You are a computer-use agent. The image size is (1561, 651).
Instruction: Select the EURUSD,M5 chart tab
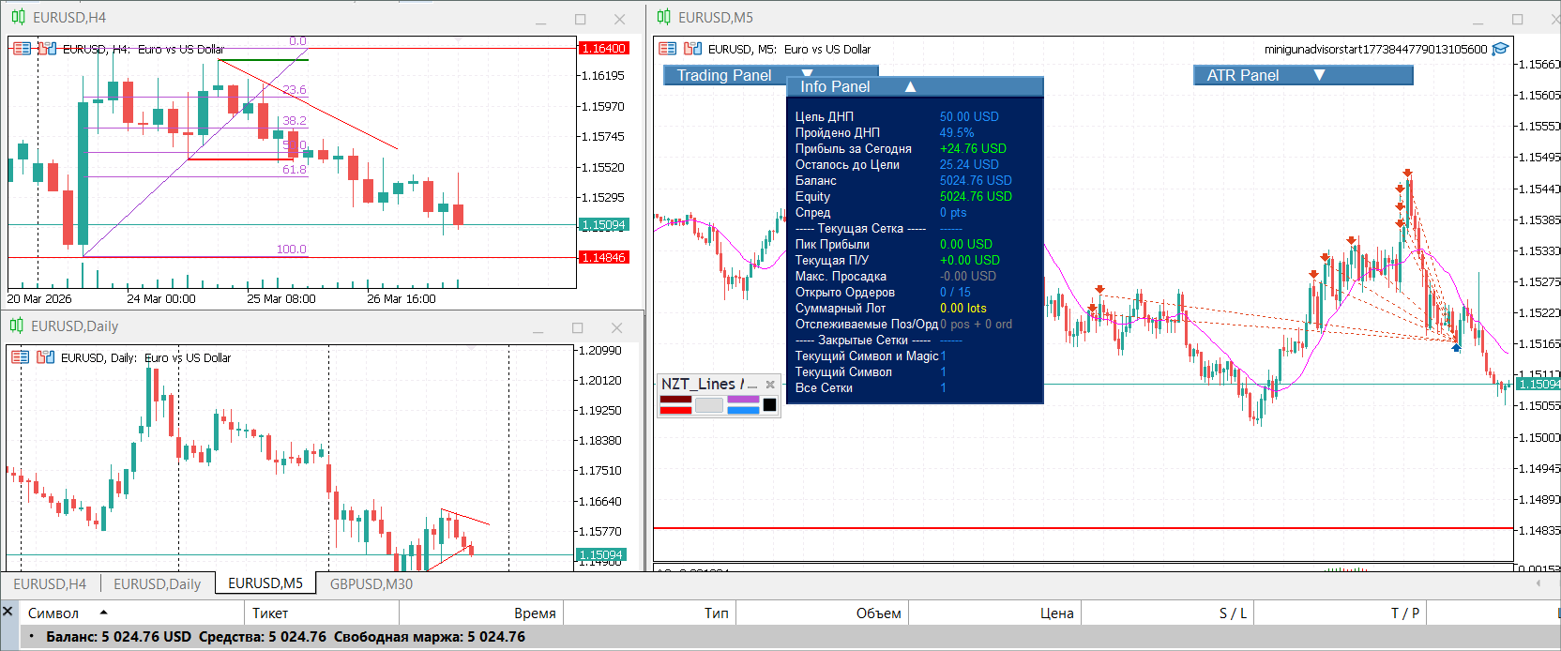tap(265, 583)
